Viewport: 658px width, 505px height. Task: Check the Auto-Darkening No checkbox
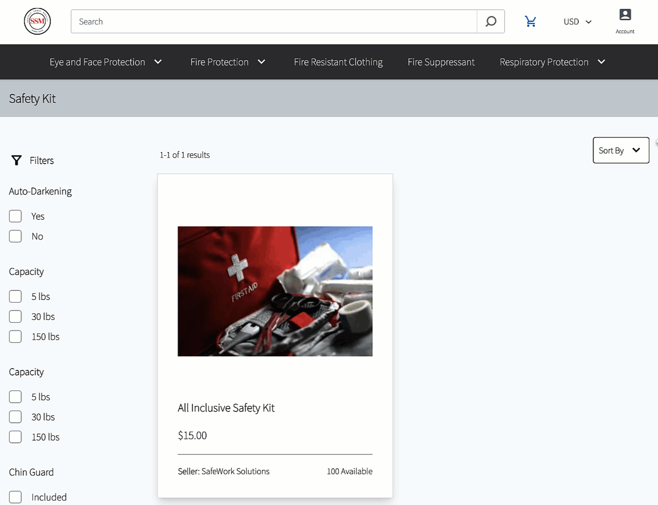[x=15, y=236]
